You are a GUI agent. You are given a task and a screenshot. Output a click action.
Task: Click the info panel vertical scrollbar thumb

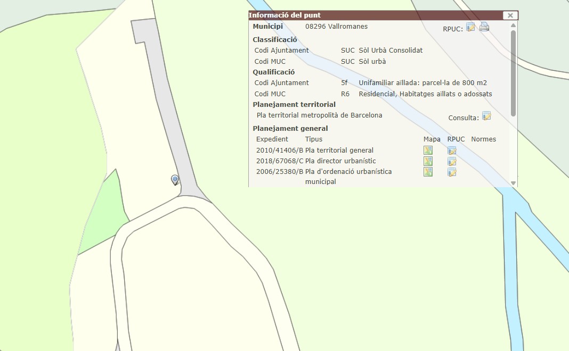(x=513, y=72)
